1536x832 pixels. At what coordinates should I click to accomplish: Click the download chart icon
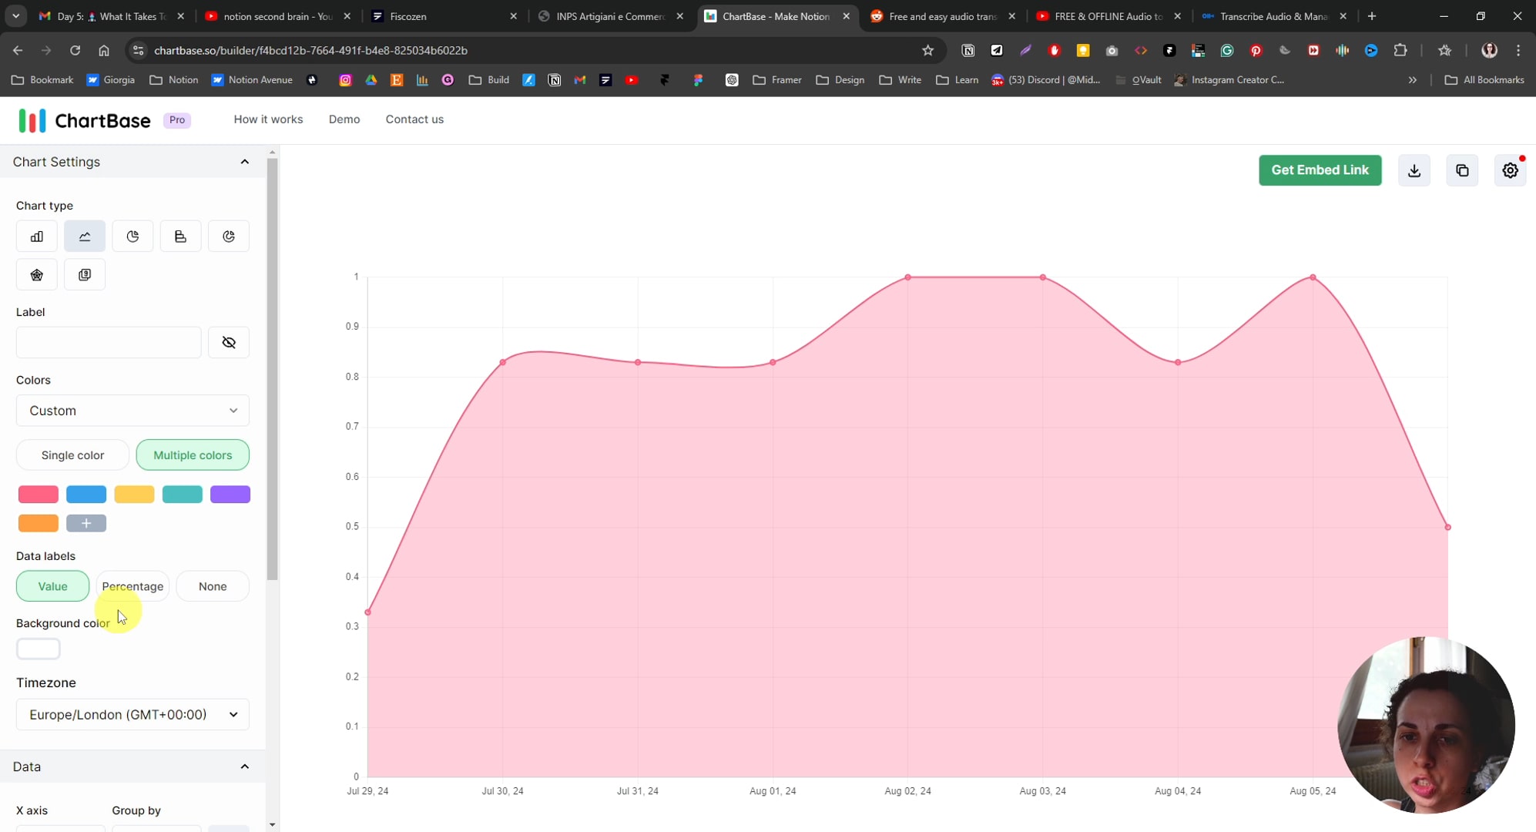click(x=1414, y=170)
